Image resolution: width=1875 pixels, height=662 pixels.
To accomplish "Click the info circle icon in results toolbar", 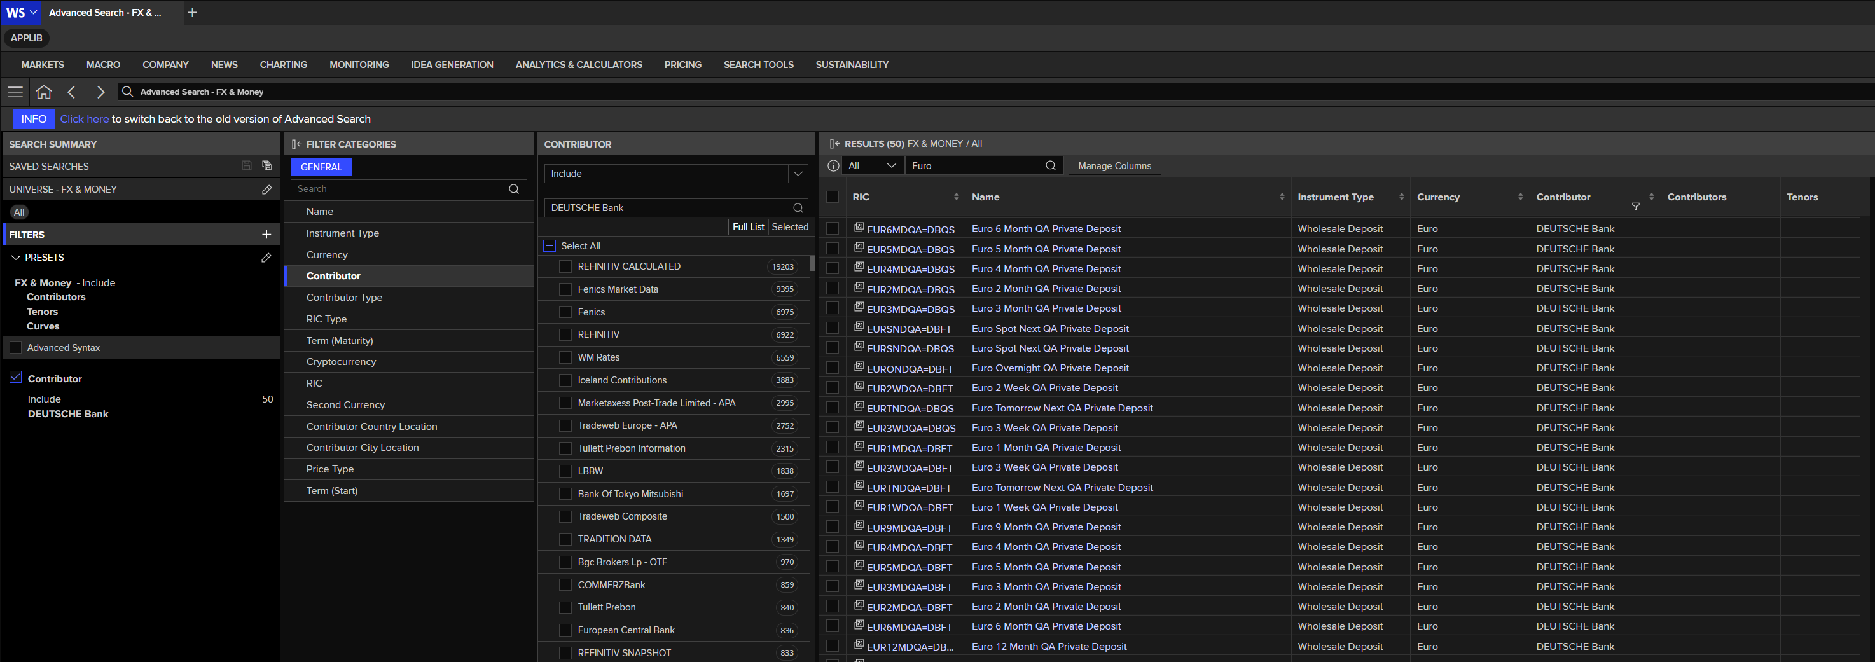I will [x=833, y=166].
